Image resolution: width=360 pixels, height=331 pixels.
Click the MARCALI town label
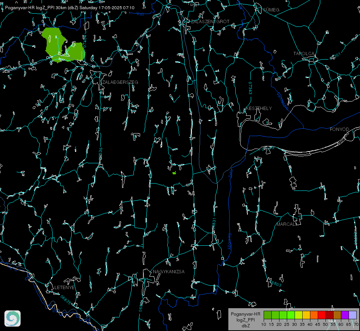(x=286, y=224)
